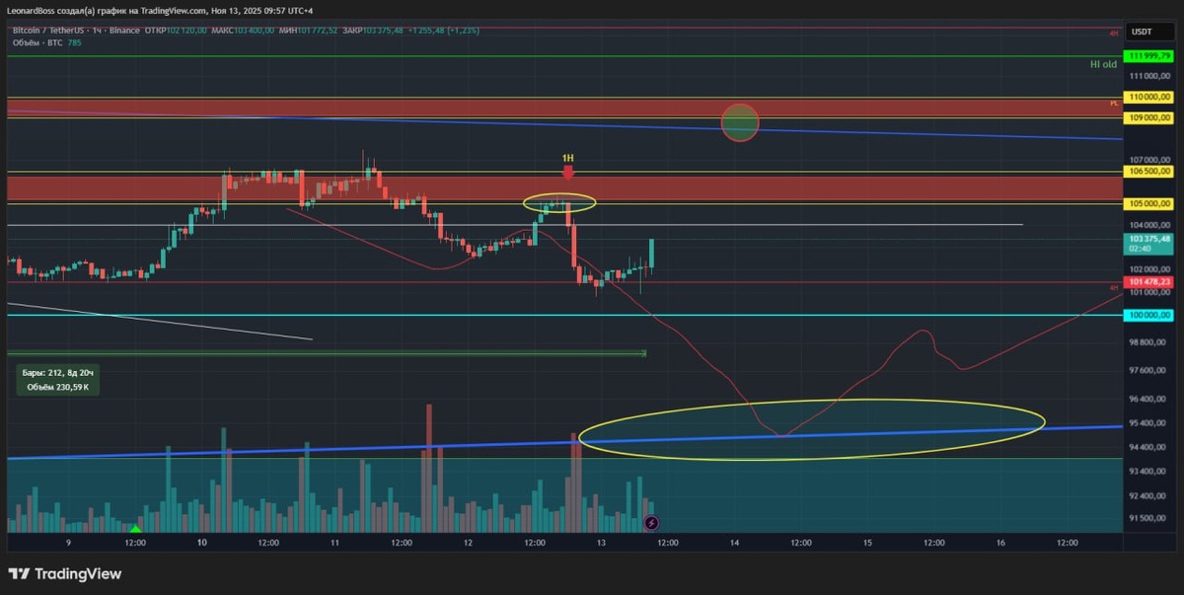This screenshot has height=595, width=1184.
Task: Click the ЗАКР 103 375,48 close value
Action: coord(372,31)
